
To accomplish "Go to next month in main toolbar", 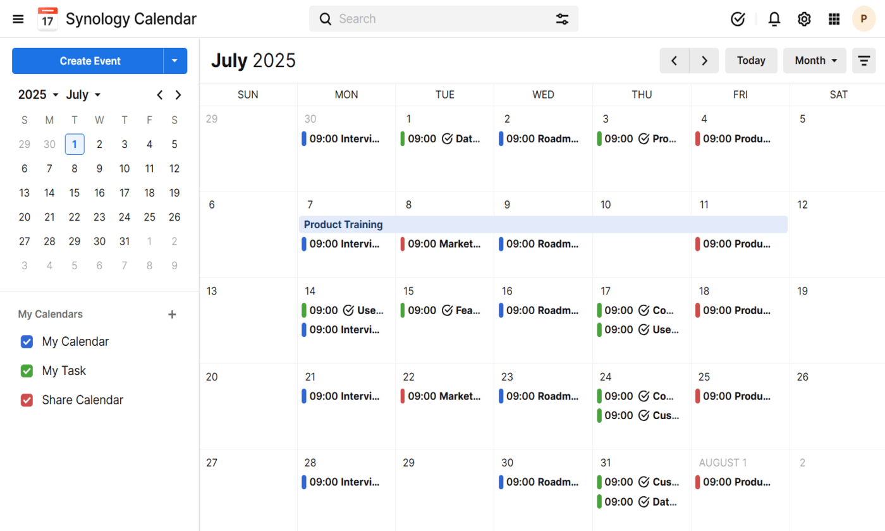I will [x=704, y=61].
